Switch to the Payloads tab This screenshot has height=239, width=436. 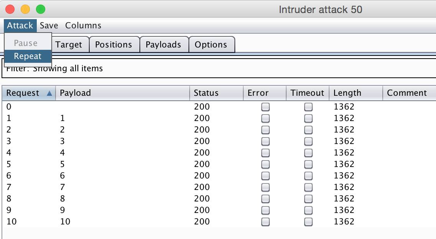click(163, 45)
